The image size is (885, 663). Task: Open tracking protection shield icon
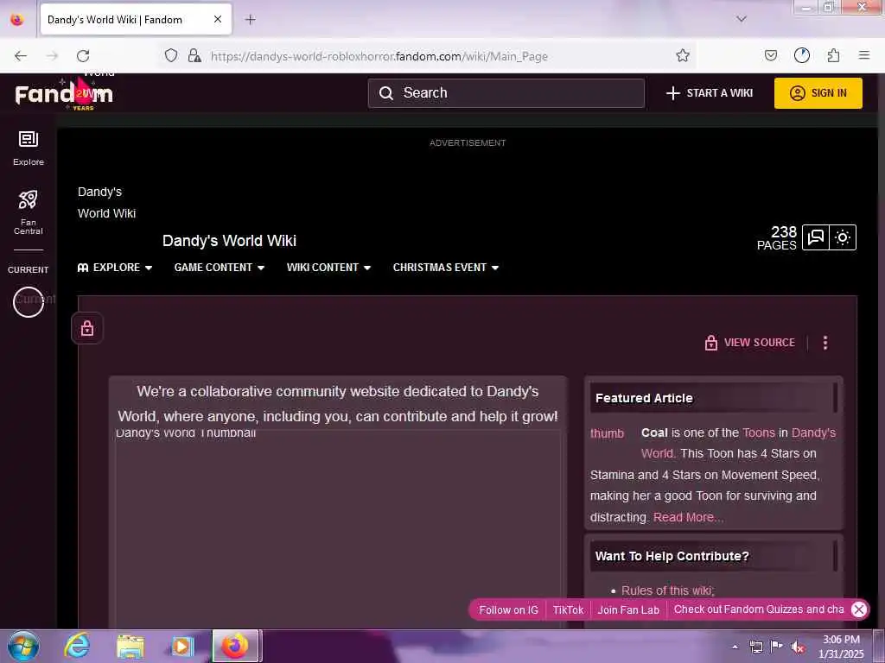171,55
